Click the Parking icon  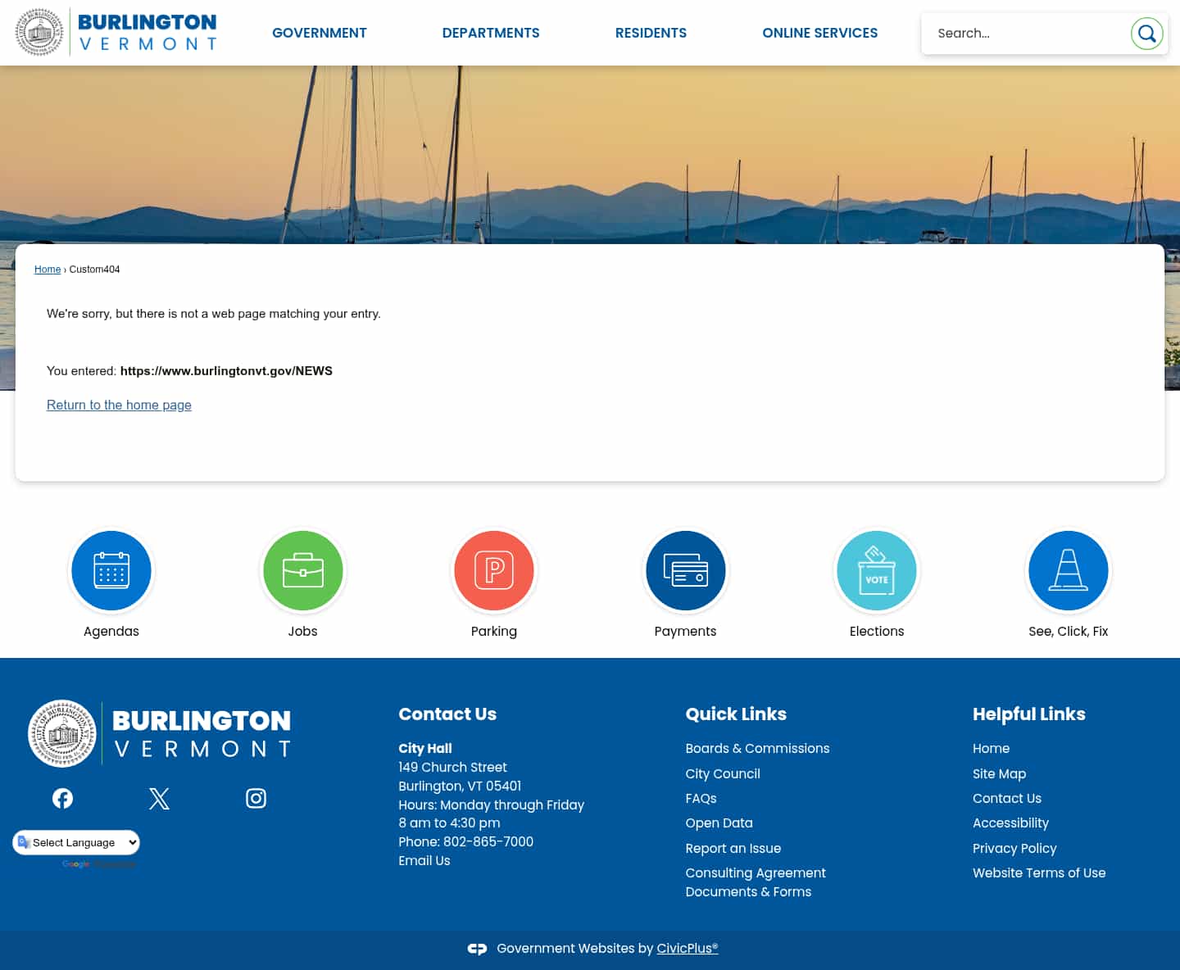coord(493,570)
